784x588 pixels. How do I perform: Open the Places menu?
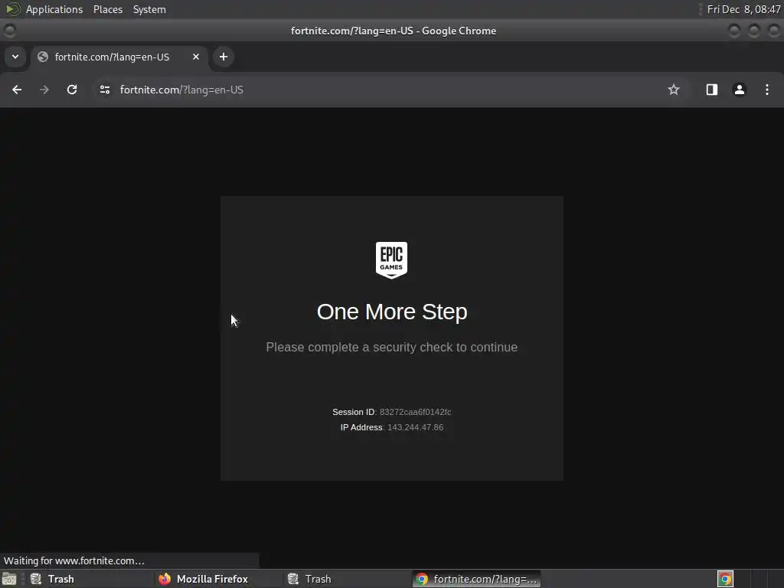click(x=108, y=9)
